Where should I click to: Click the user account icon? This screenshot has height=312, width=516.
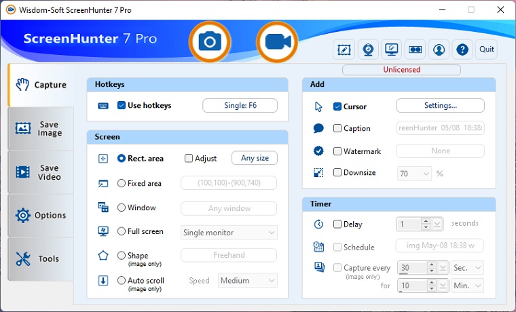pyautogui.click(x=439, y=50)
